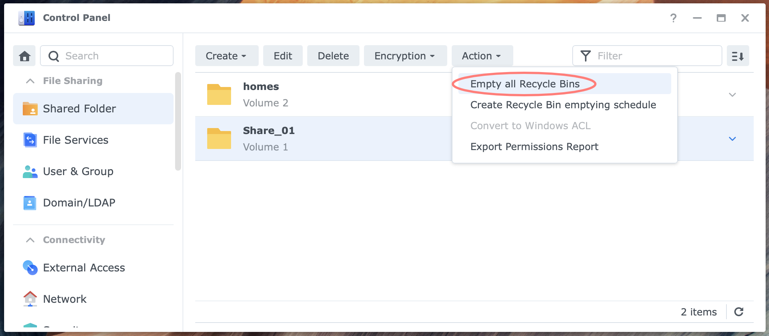Select Empty all Recycle Bins
Image resolution: width=769 pixels, height=336 pixels.
(x=524, y=84)
